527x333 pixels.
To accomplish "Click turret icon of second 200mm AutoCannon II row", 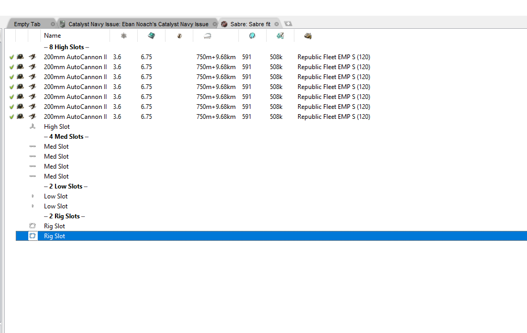I will click(32, 67).
